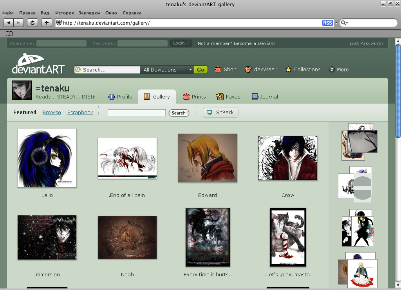Open the Lelio thumbnail

coord(47,158)
